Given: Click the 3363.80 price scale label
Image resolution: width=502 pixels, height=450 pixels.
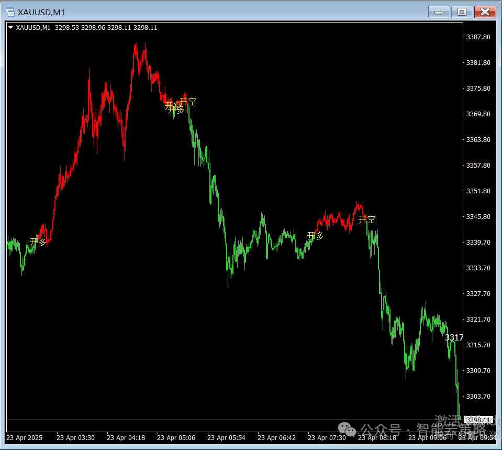Looking at the screenshot, I should pyautogui.click(x=478, y=140).
